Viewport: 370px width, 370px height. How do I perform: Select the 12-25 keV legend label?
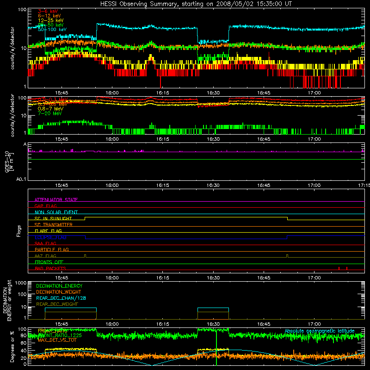(51, 20)
